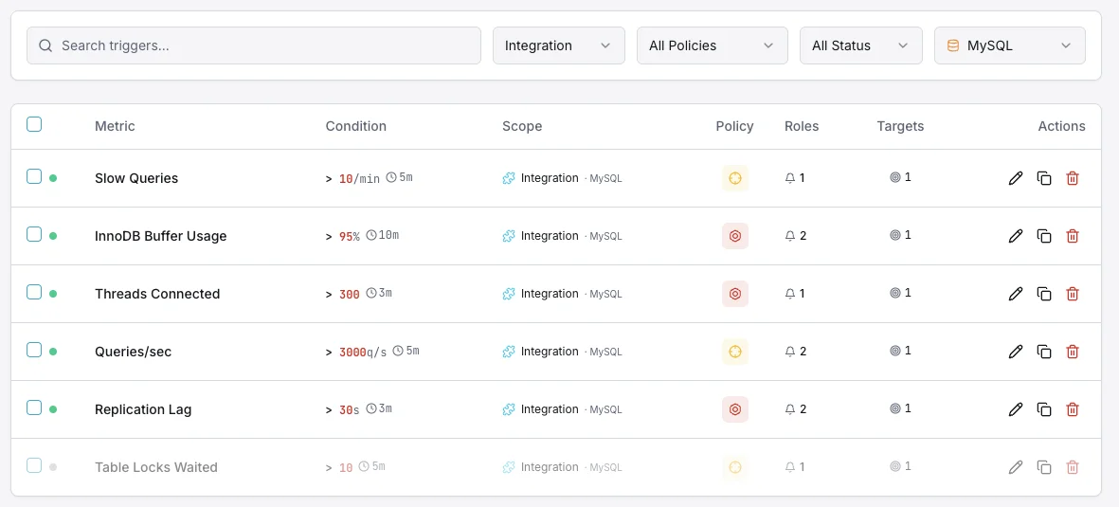Viewport: 1119px width, 507px height.
Task: Click the Threads Connected metric name
Action: coord(157,294)
